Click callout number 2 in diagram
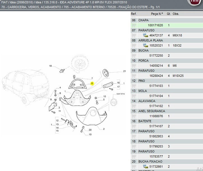 tap(104, 129)
